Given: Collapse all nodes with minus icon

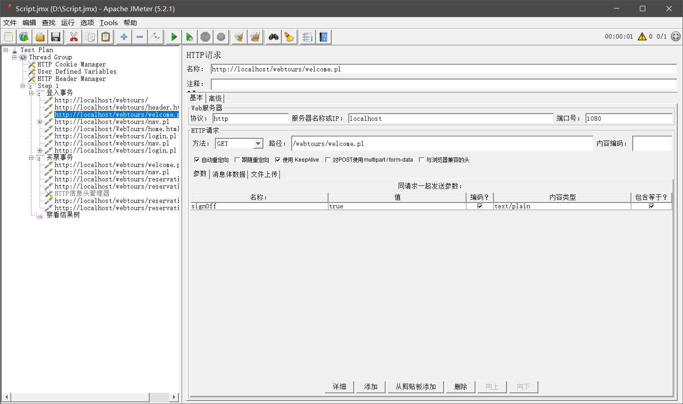Looking at the screenshot, I should [x=140, y=37].
